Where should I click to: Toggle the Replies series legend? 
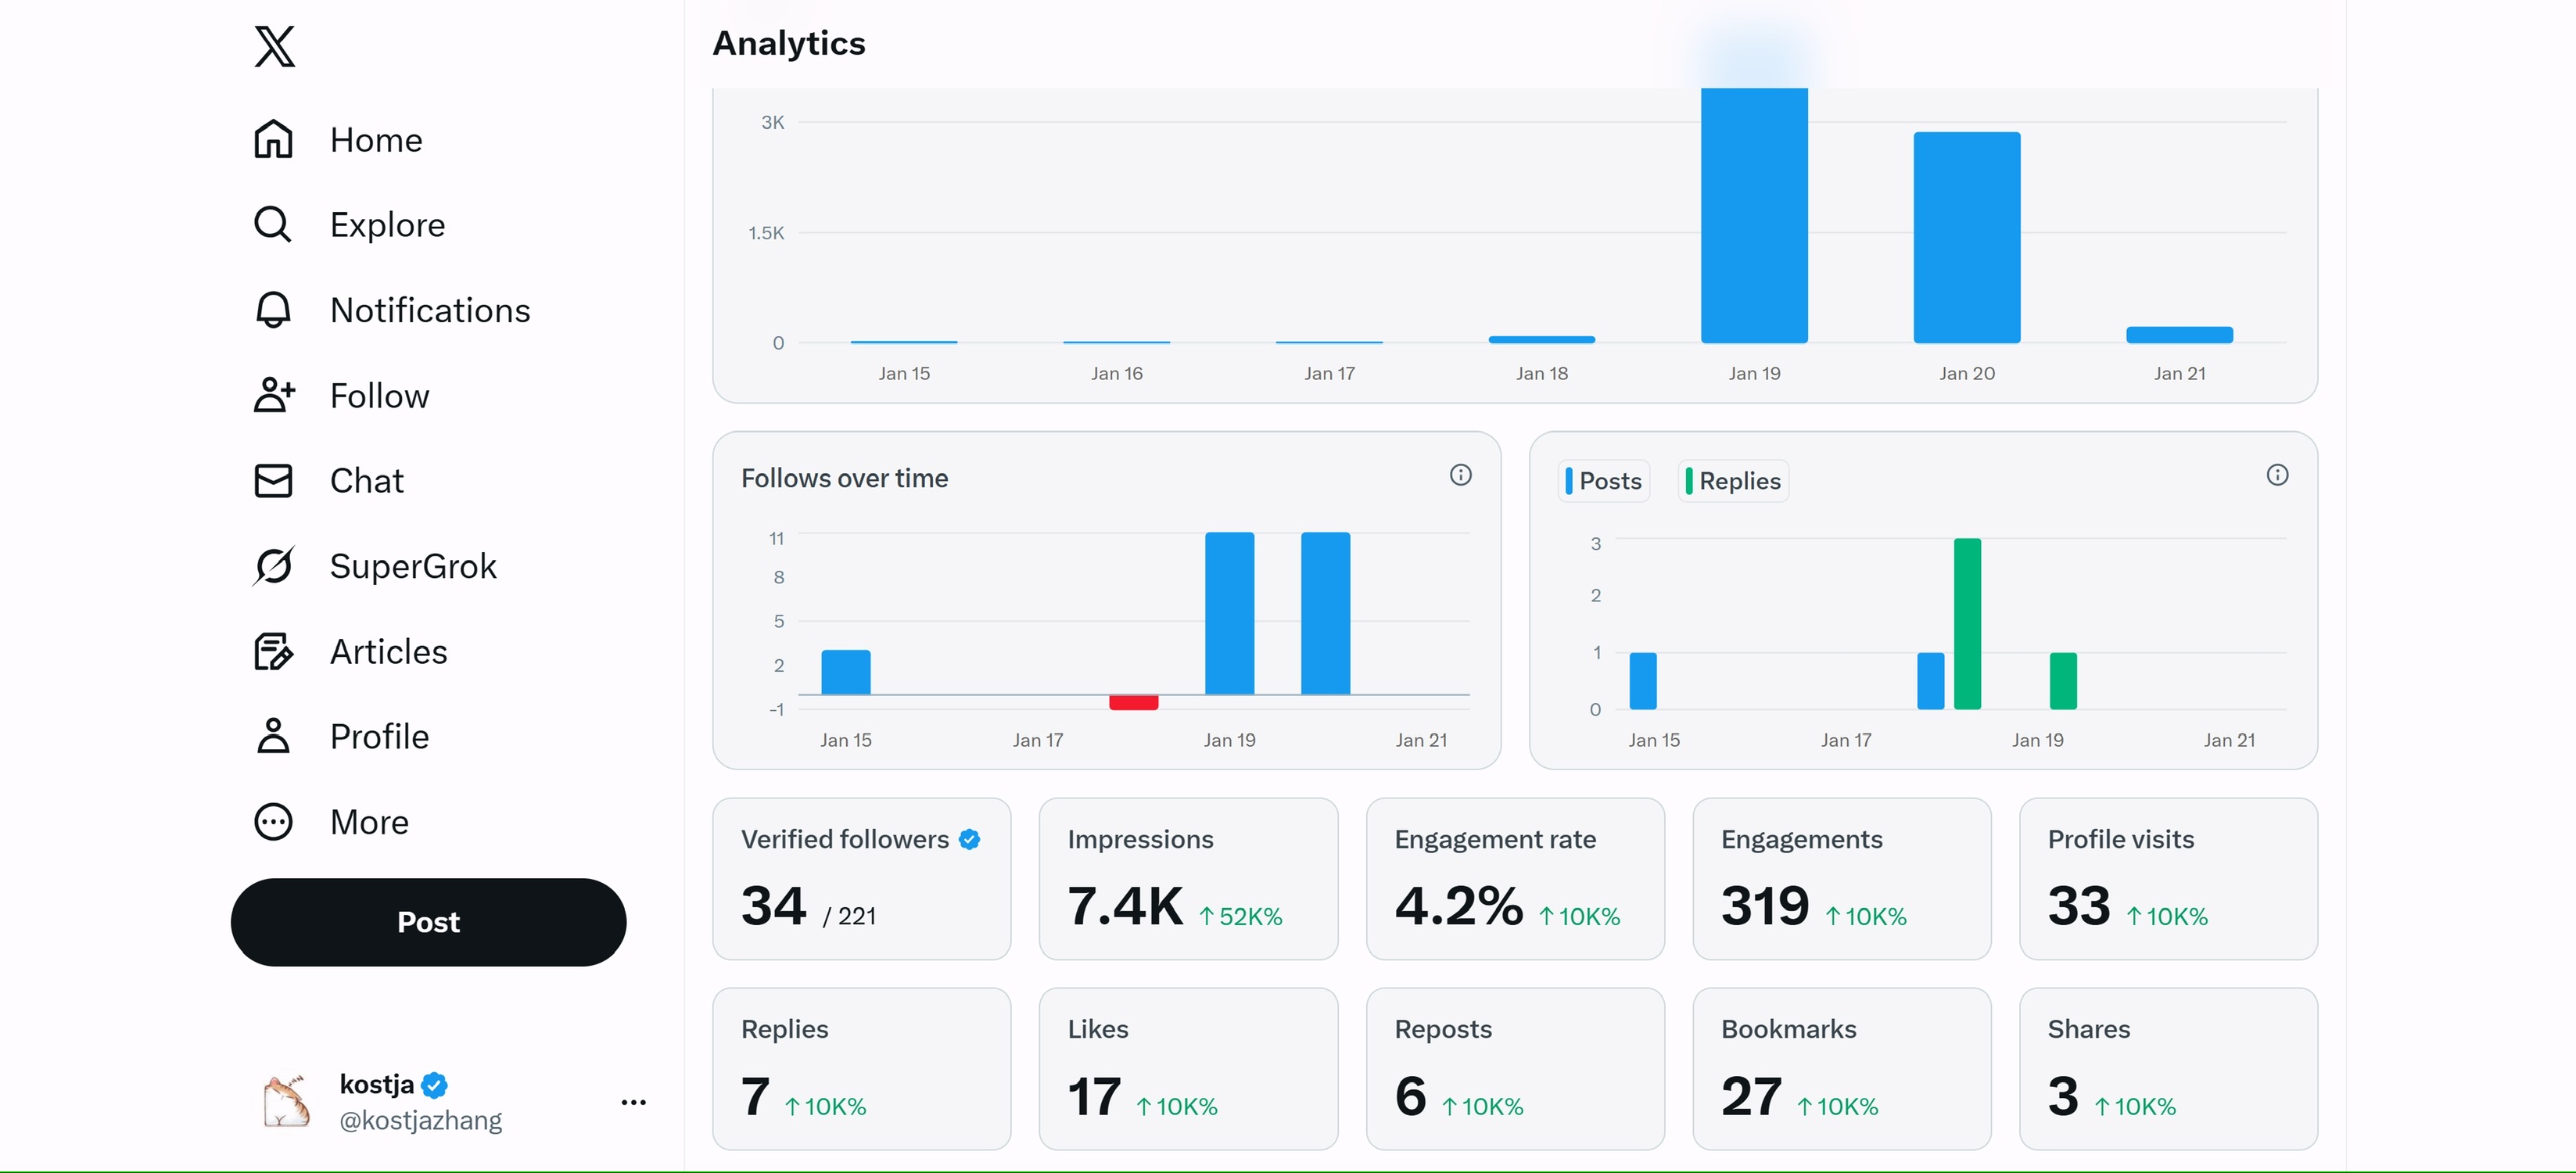[x=1733, y=481]
